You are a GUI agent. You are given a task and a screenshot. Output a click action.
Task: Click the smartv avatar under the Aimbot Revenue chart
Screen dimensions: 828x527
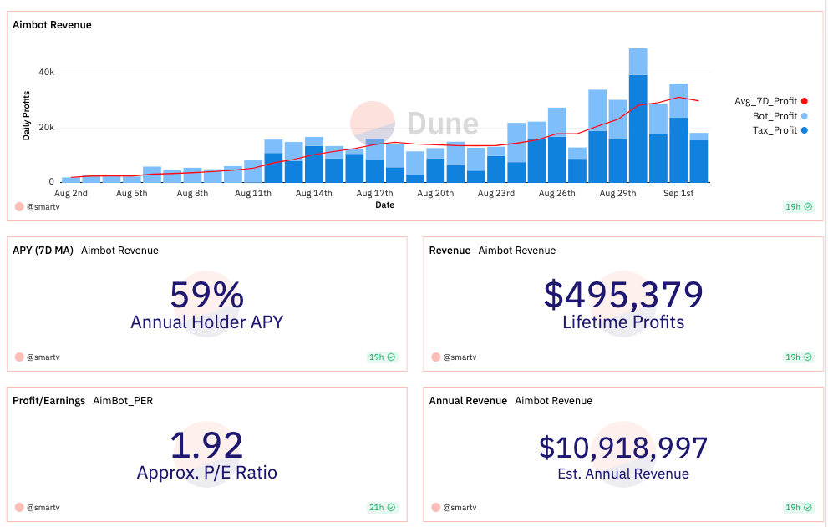click(x=19, y=205)
